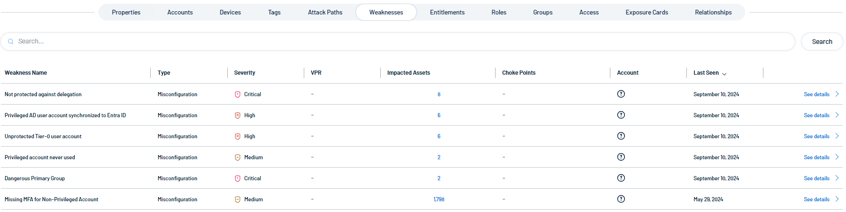
Task: Open the Exposure Cards tab
Action: point(646,12)
